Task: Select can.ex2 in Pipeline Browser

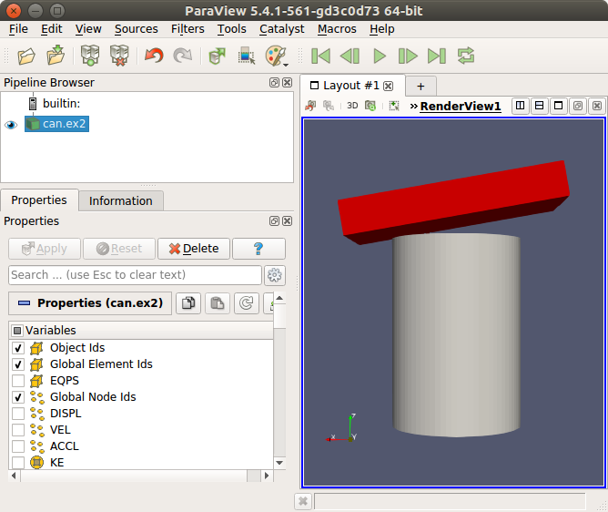Action: click(x=57, y=124)
